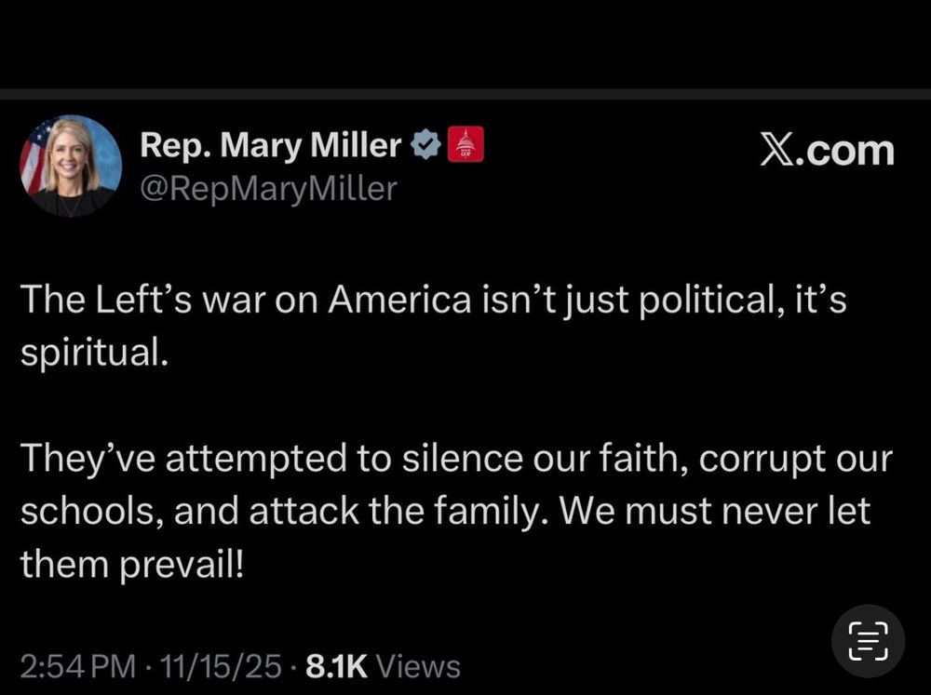Screen dimensions: 931x695
Task: Click the checkmark inside the verification seal
Action: click(426, 144)
